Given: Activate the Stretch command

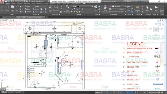Looking at the screenshot, I should pos(28,12).
